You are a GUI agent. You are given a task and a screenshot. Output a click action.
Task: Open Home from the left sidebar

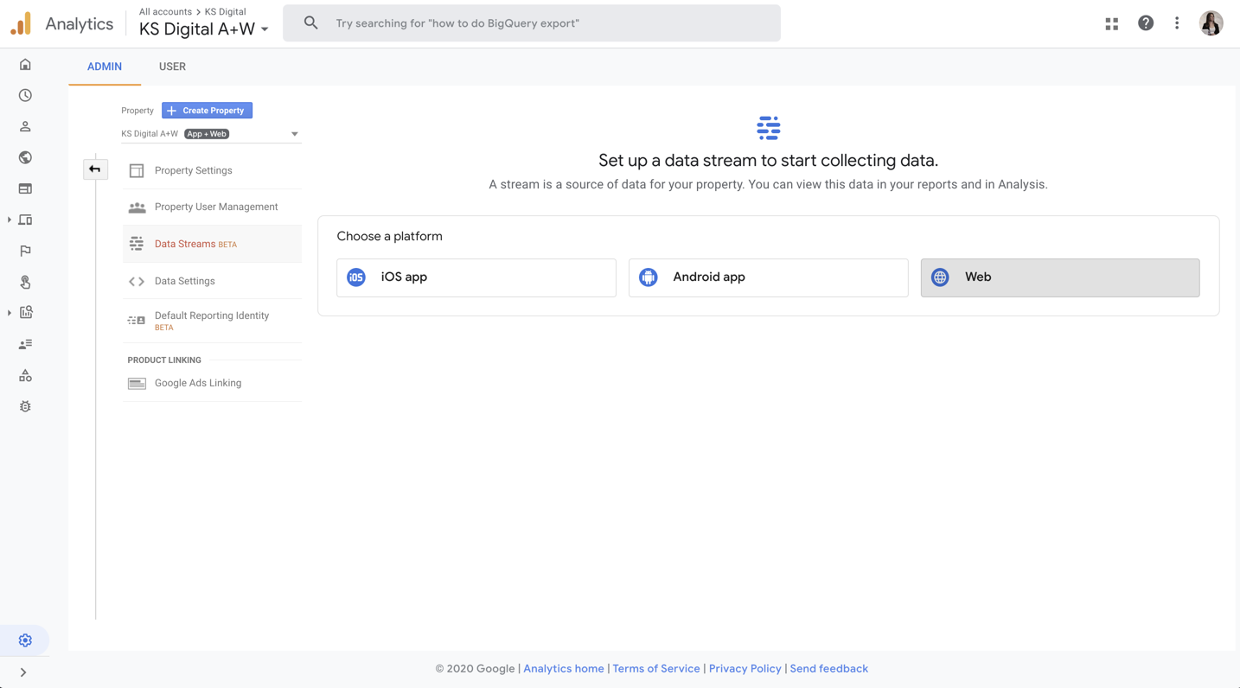(25, 64)
